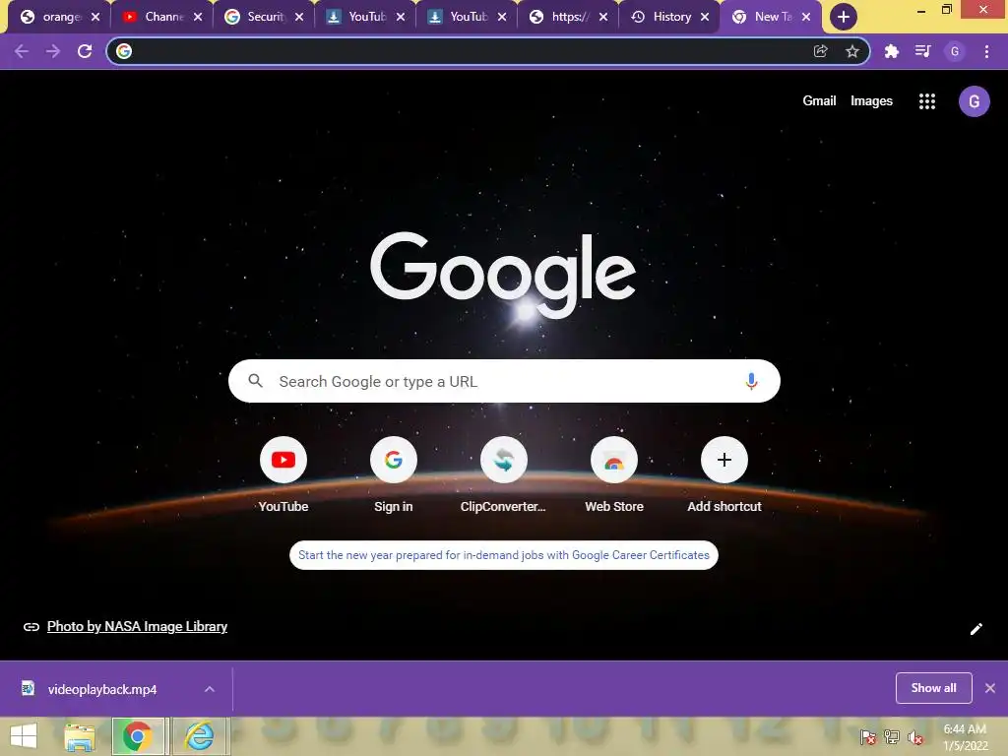Go back using the back arrow
This screenshot has width=1008, height=756.
click(x=22, y=51)
